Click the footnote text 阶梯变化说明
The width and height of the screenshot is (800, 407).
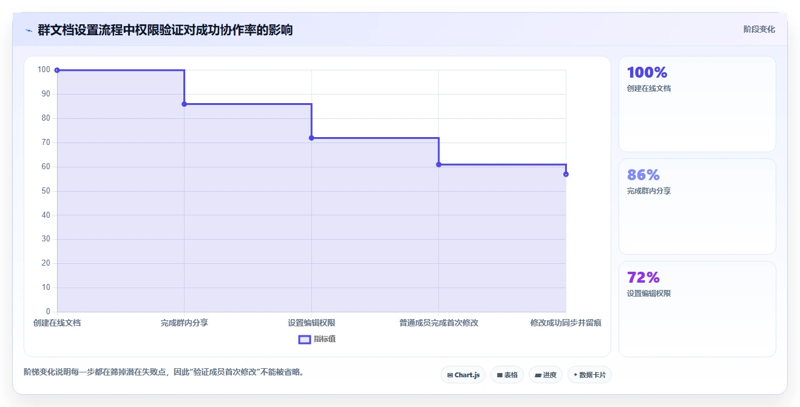coord(164,372)
